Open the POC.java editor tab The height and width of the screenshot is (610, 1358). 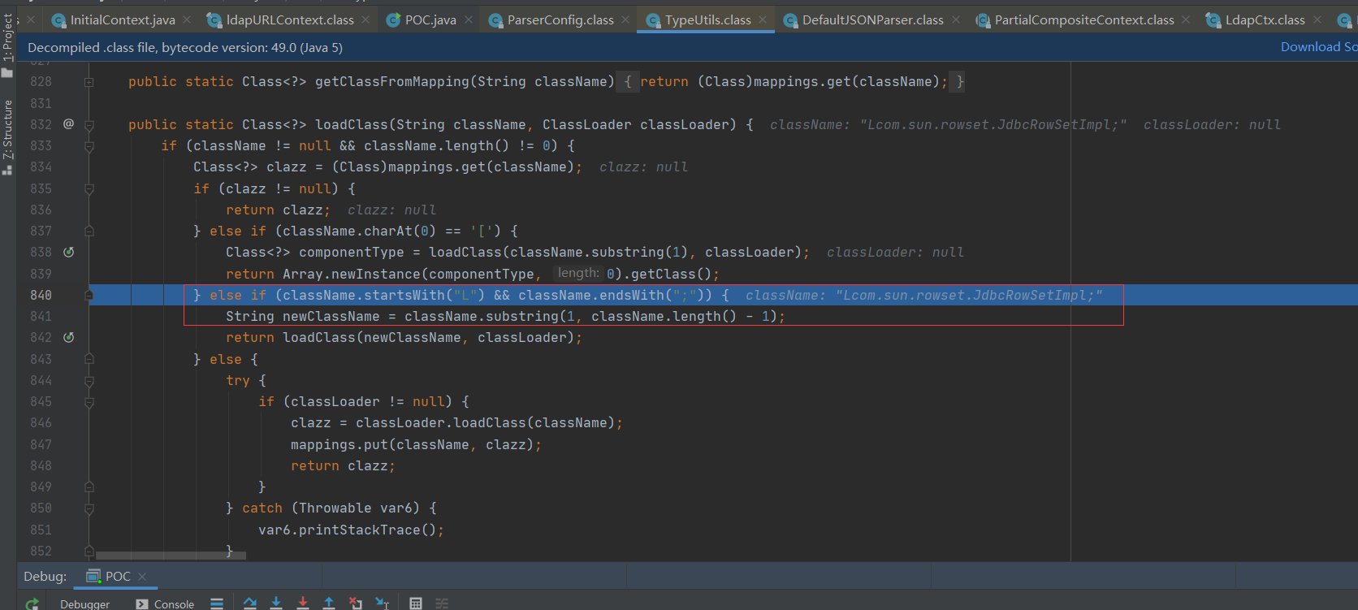(430, 19)
